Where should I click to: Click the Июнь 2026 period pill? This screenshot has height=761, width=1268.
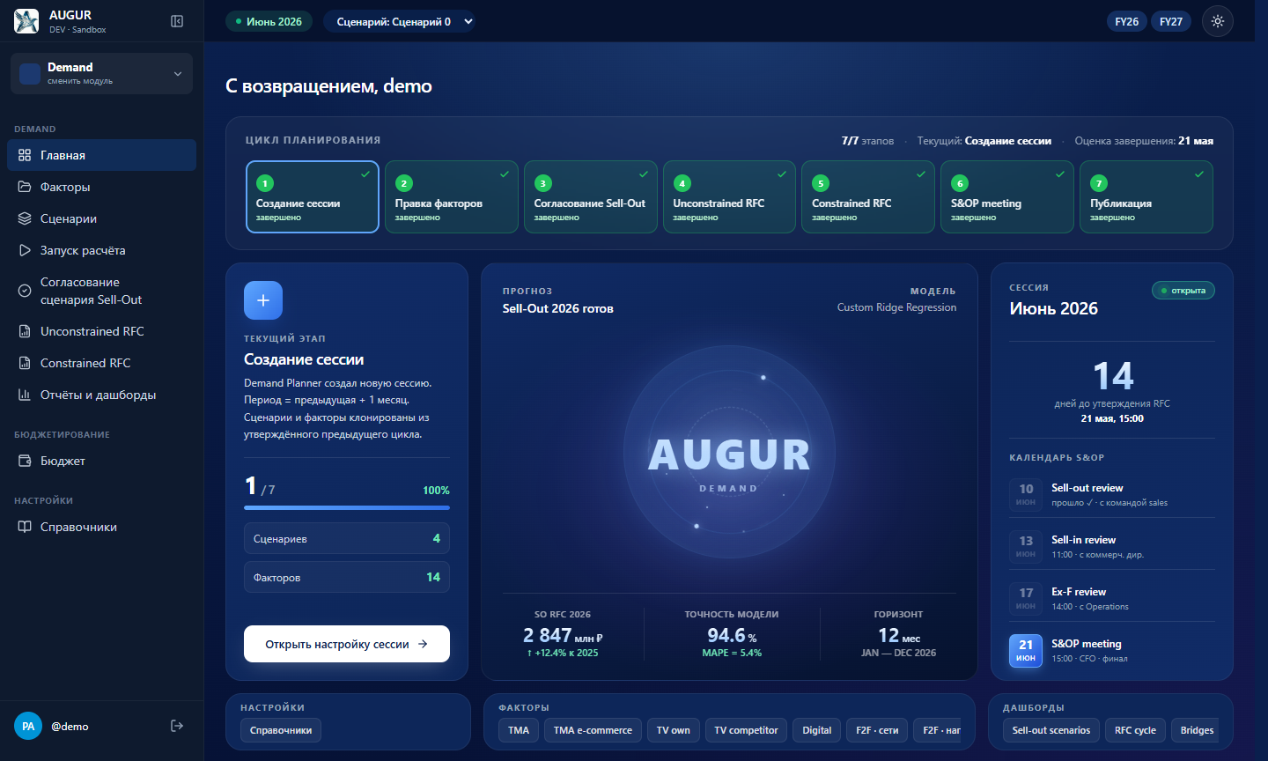point(269,21)
